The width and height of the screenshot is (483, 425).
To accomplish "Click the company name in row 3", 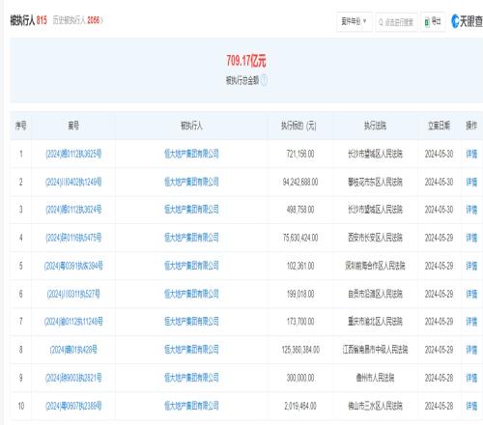I will (x=191, y=210).
